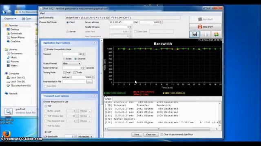Viewport: 261px width, 146px height.
Task: Click the Port spinner up arrow
Action: [x=161, y=21]
